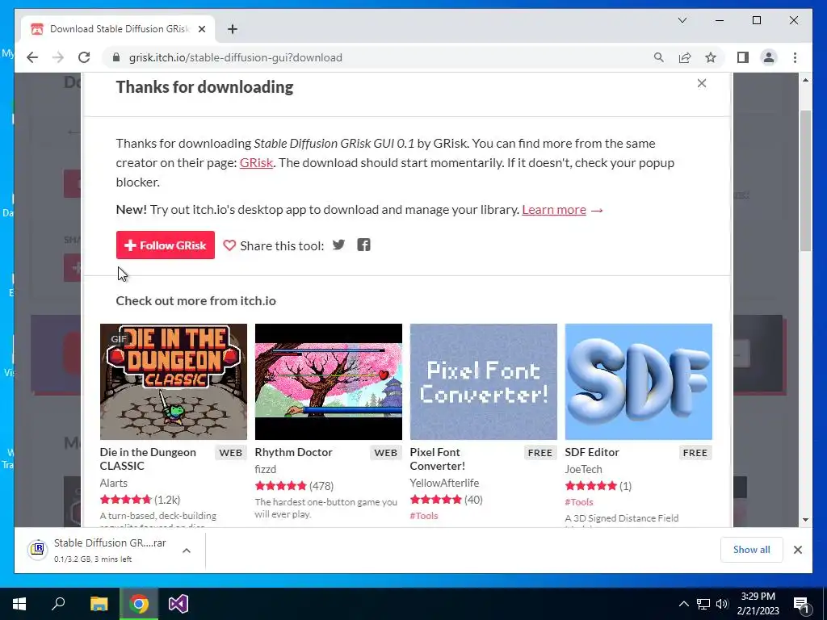Bookmark this page with the star icon
Image resolution: width=827 pixels, height=620 pixels.
[711, 57]
